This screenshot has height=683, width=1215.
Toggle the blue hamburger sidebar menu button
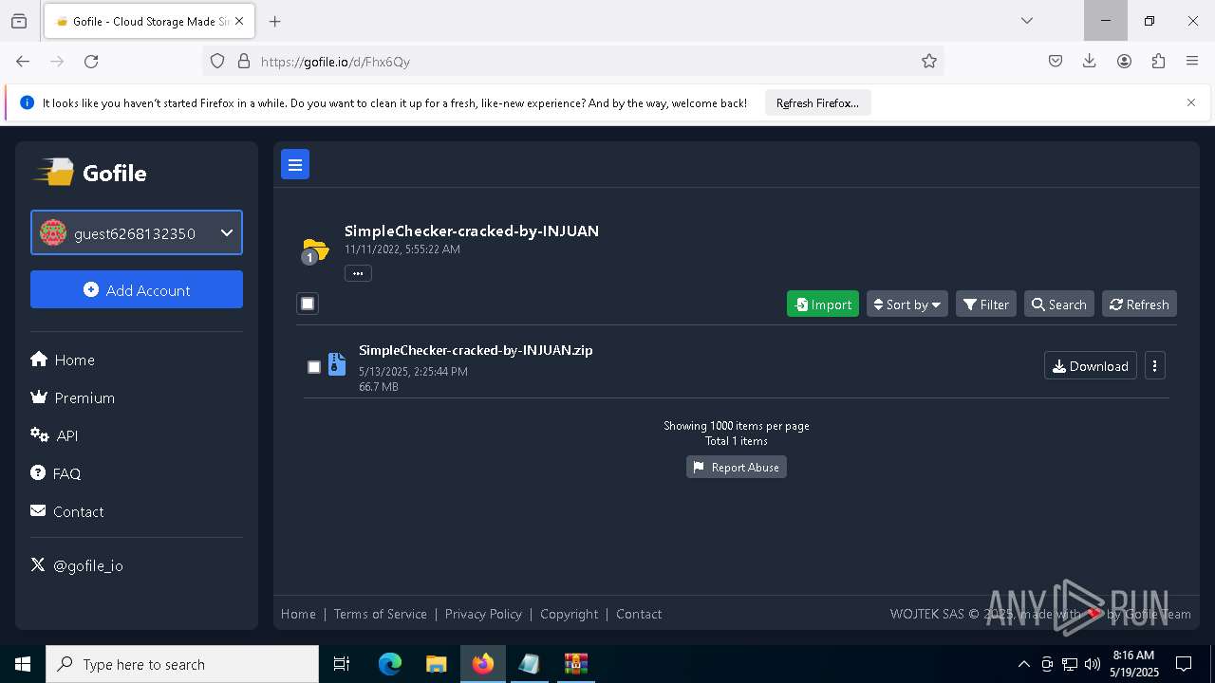point(295,164)
